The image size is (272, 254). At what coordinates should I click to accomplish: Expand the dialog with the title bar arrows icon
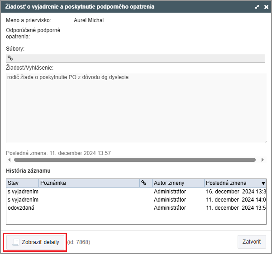tap(257, 7)
